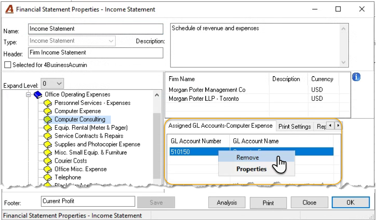This screenshot has width=376, height=220.
Task: Select the Personnel Services - Expenses item
Action: click(93, 103)
